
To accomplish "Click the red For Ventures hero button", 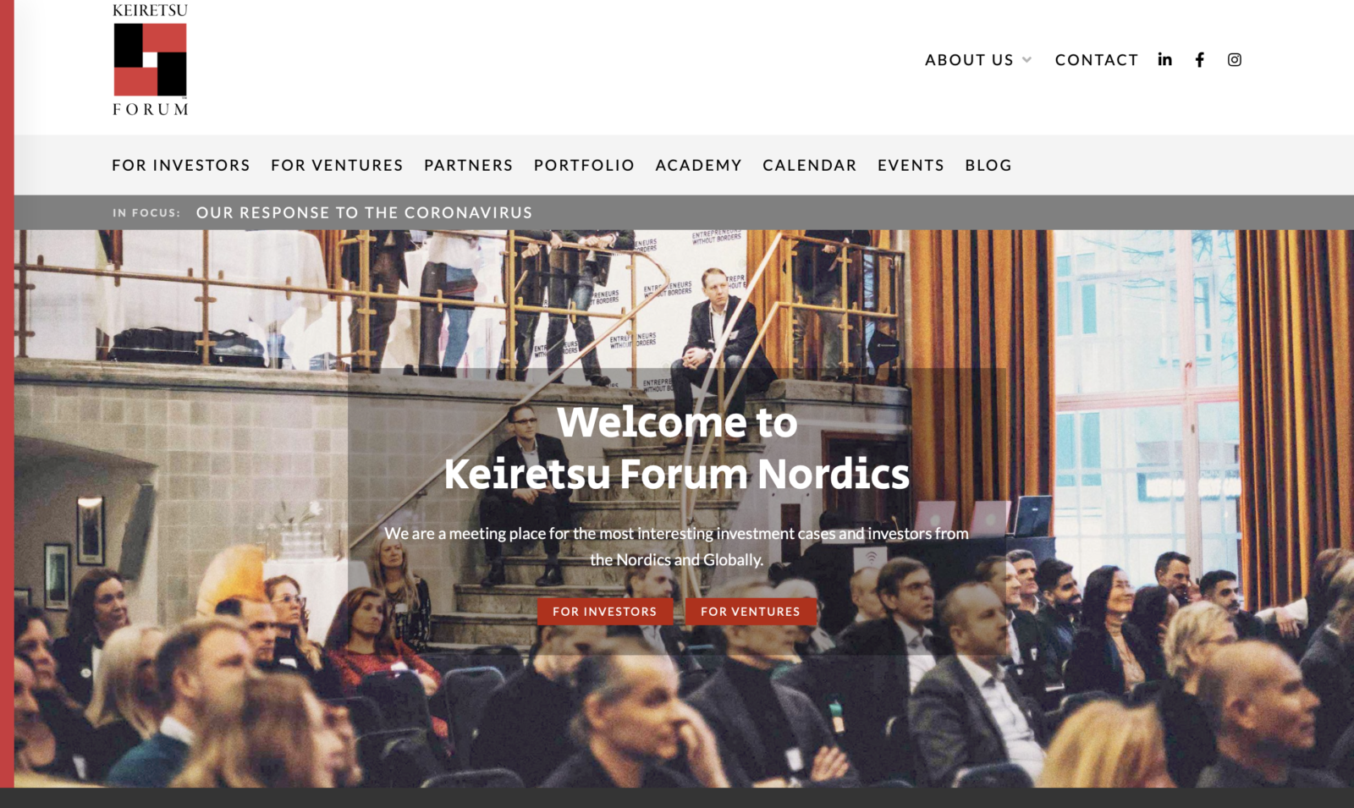I will (750, 611).
